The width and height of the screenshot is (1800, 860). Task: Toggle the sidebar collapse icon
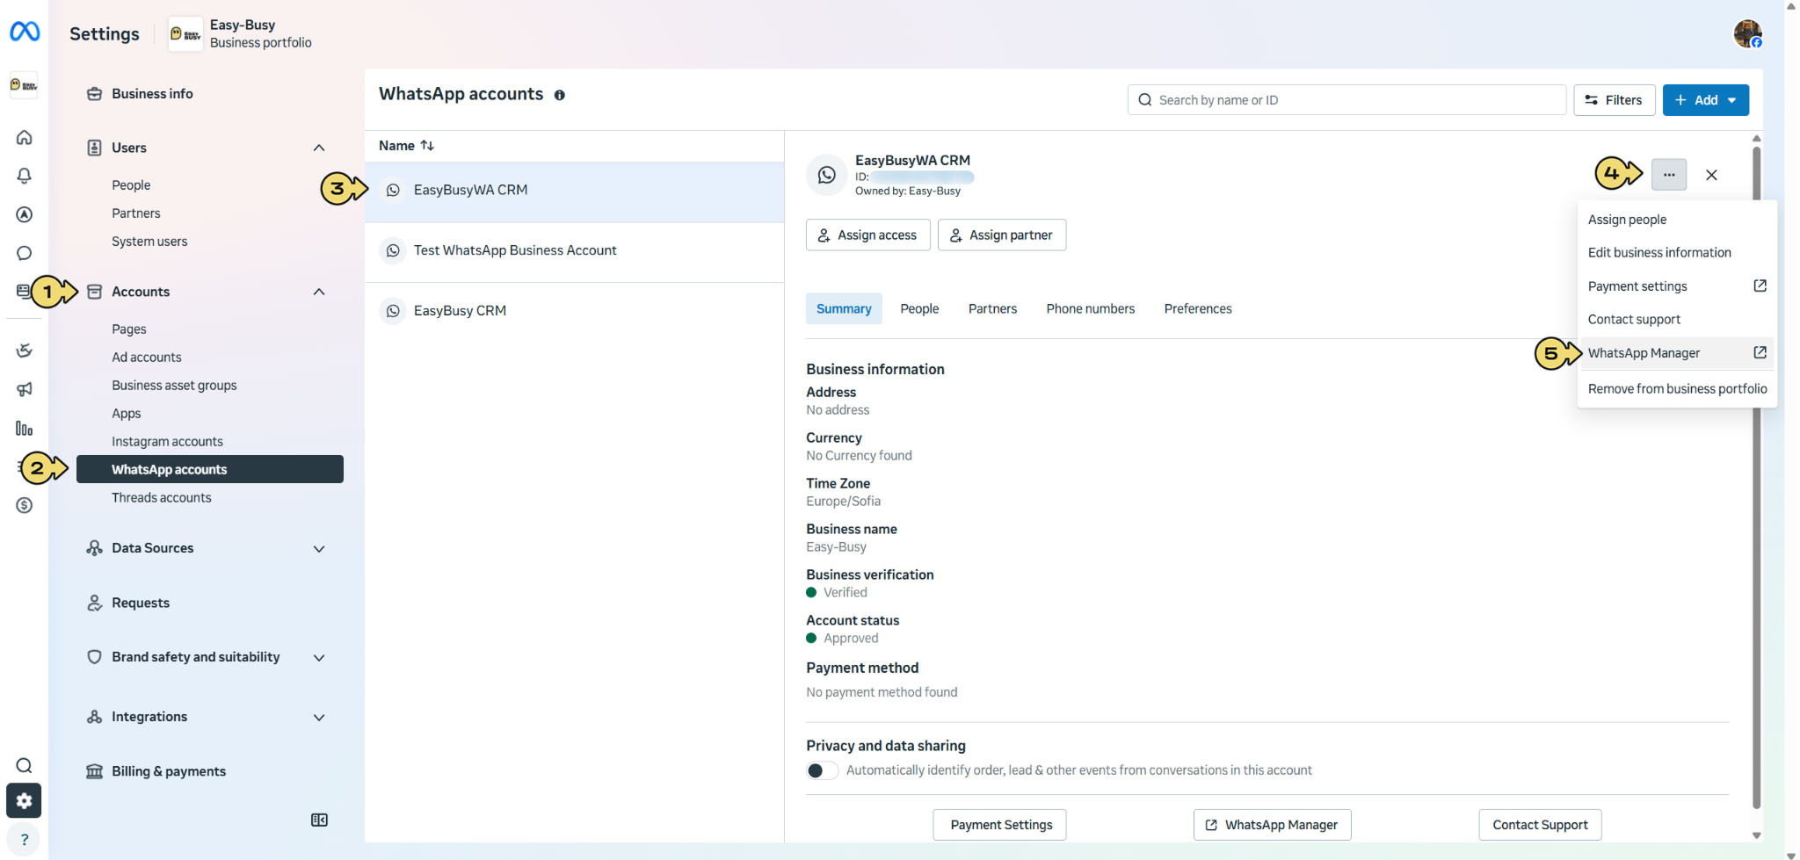point(319,820)
